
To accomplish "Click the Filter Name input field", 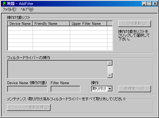I will (x=66, y=89).
